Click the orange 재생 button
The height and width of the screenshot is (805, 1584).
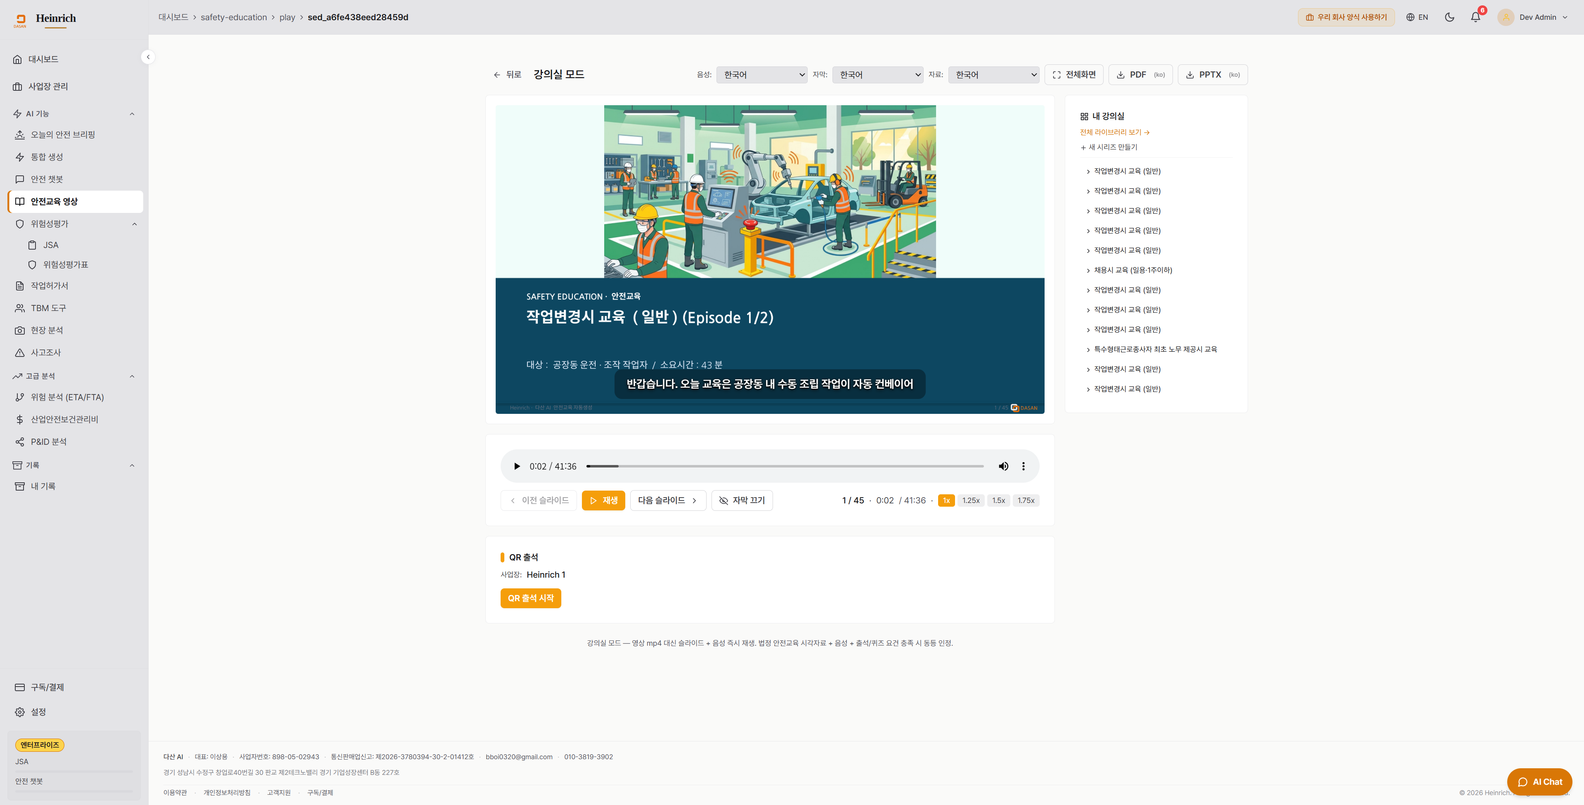point(603,500)
